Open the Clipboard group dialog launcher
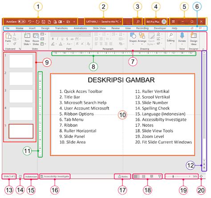This screenshot has height=198, width=211. 20,49
